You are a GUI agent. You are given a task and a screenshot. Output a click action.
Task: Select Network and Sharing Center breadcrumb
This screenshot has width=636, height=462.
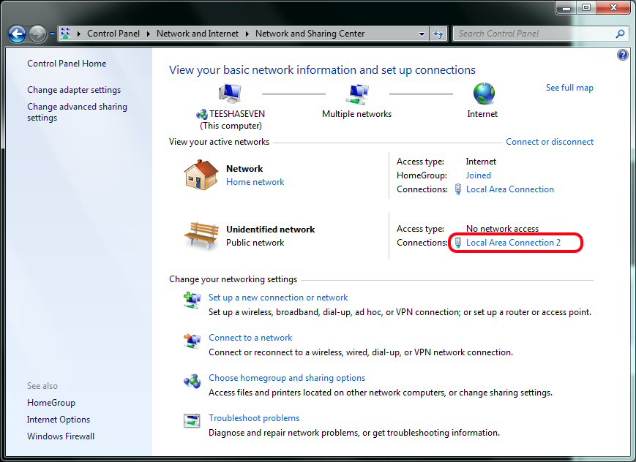(x=310, y=34)
